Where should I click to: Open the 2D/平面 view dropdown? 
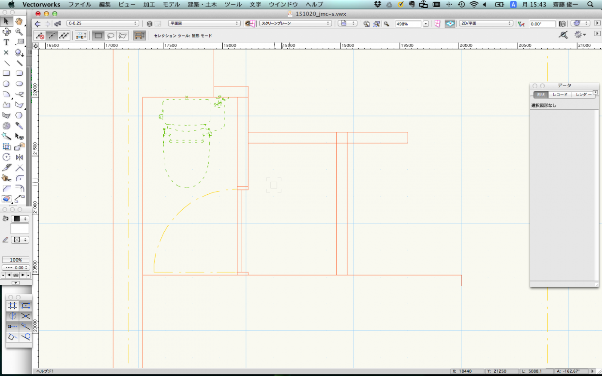click(486, 24)
